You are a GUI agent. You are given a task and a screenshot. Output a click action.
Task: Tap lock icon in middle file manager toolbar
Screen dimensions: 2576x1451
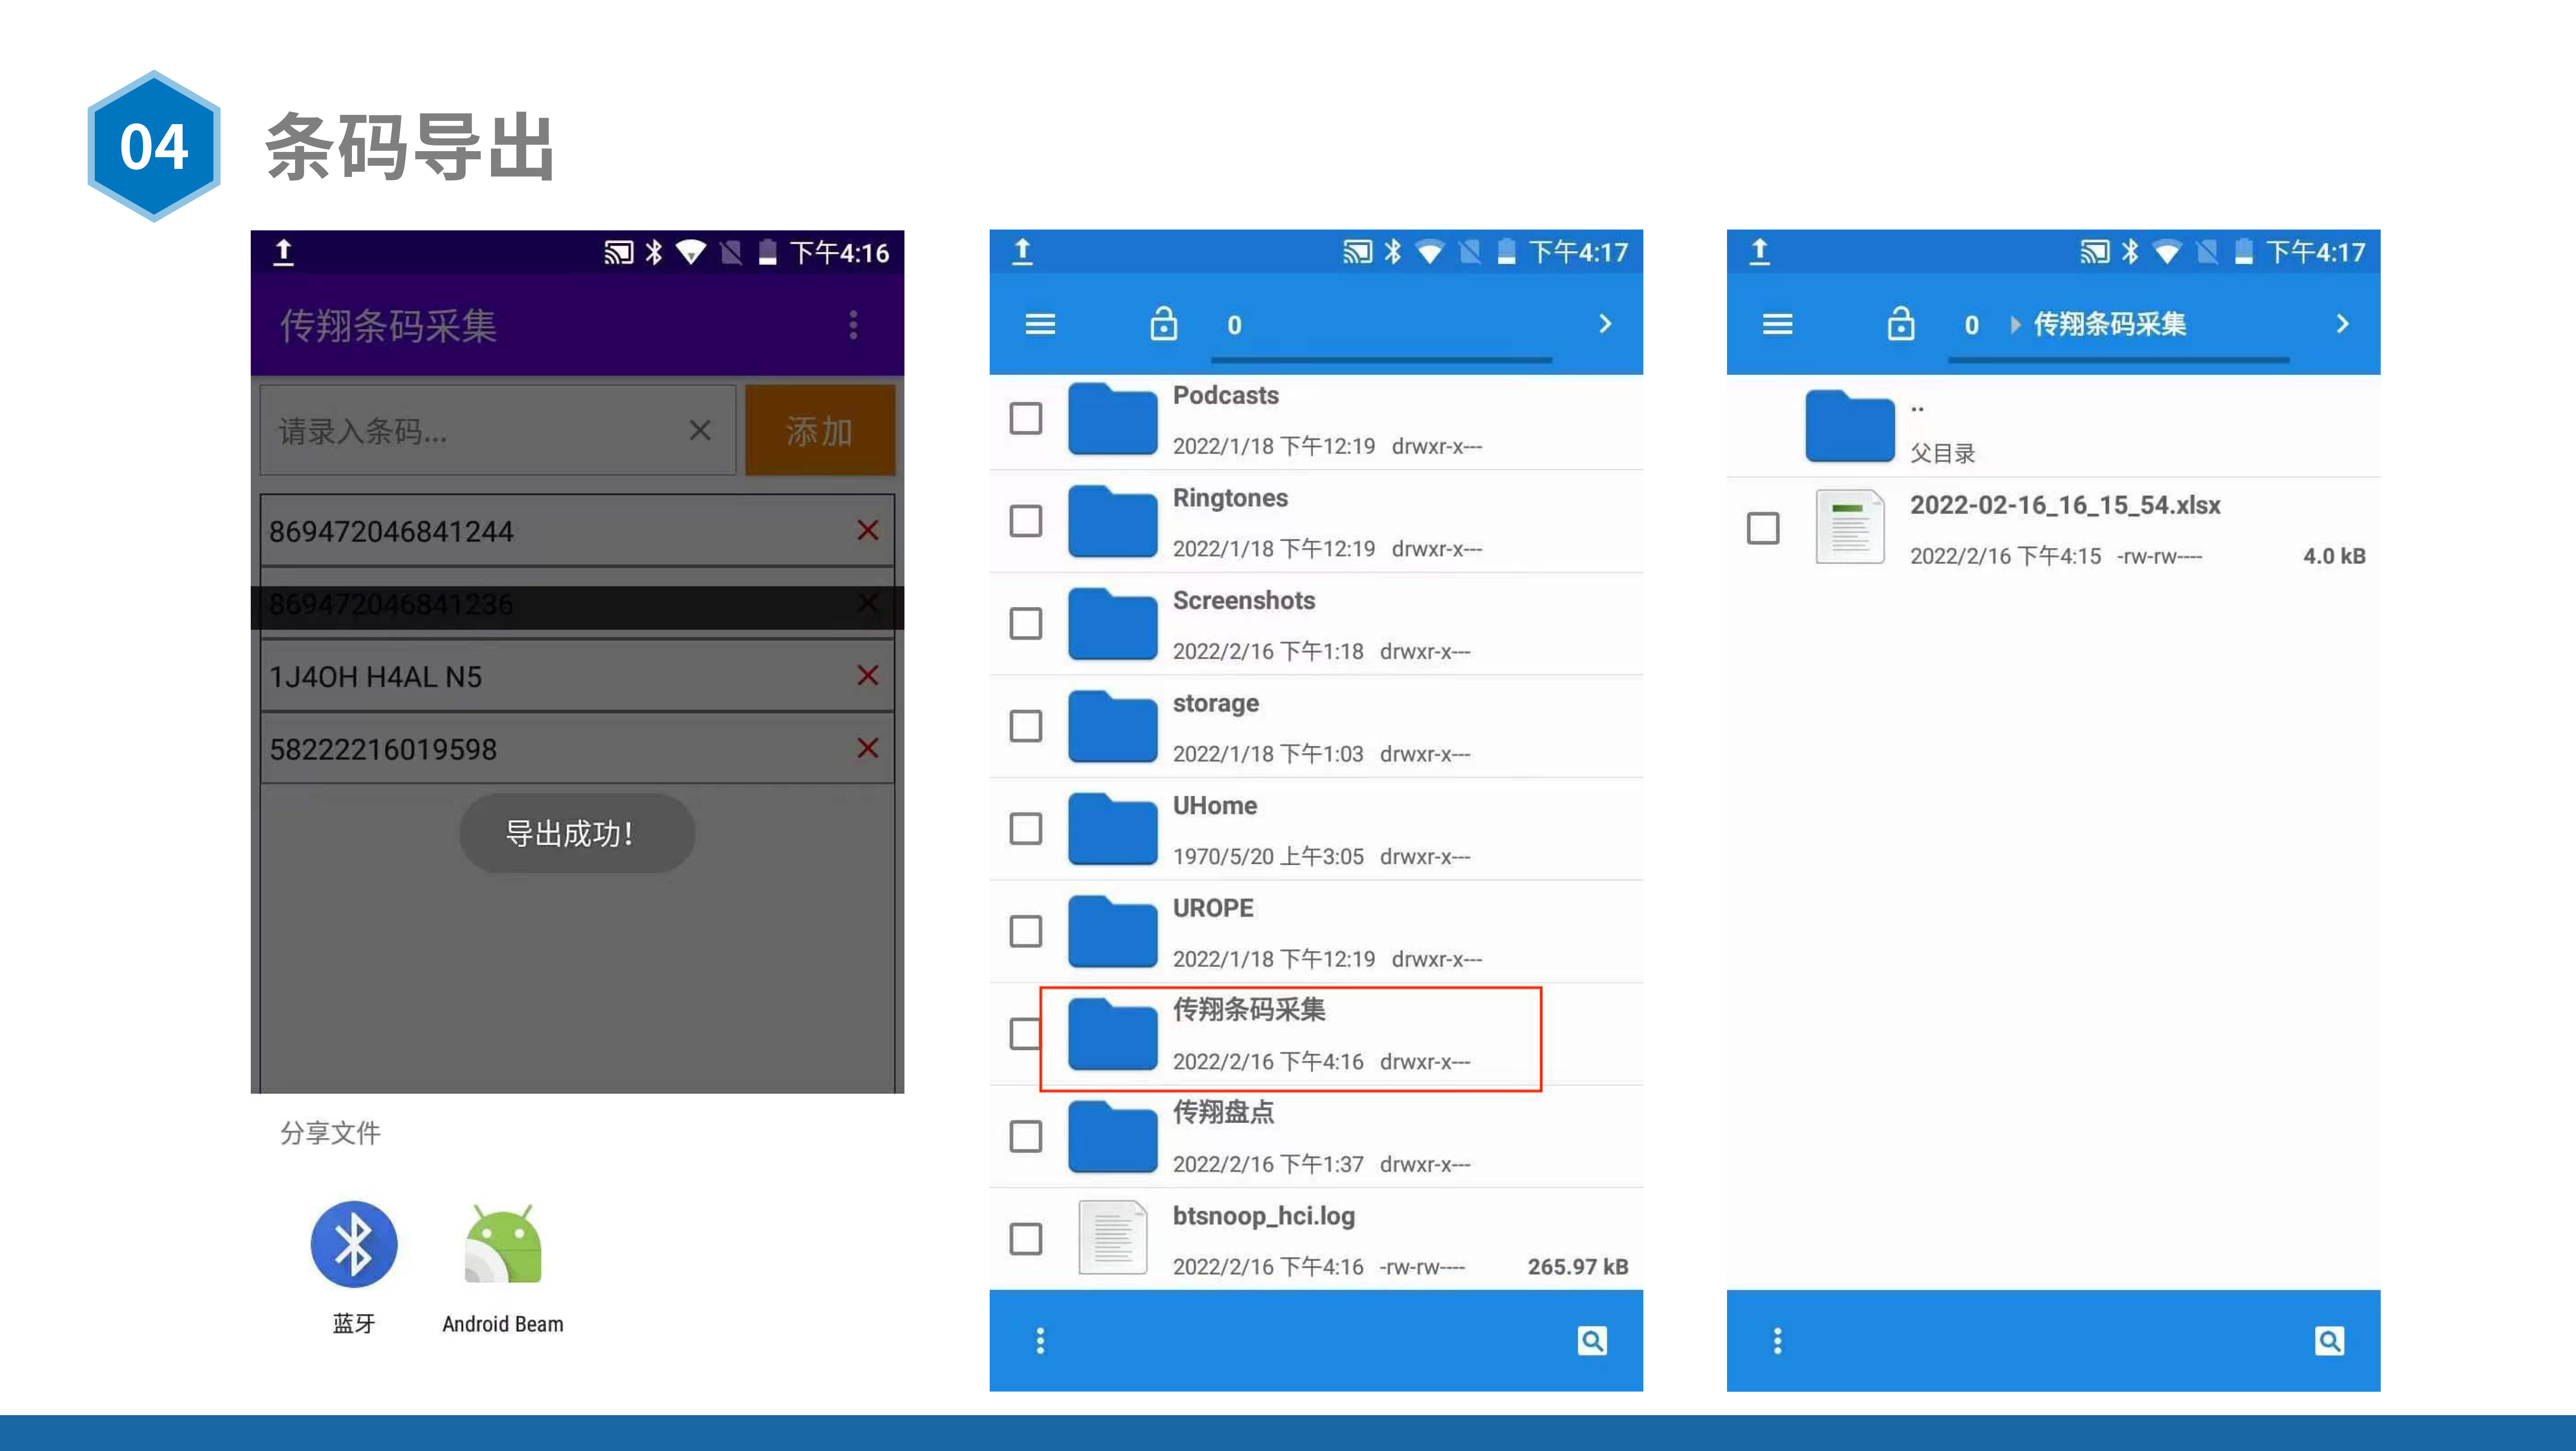[x=1163, y=324]
